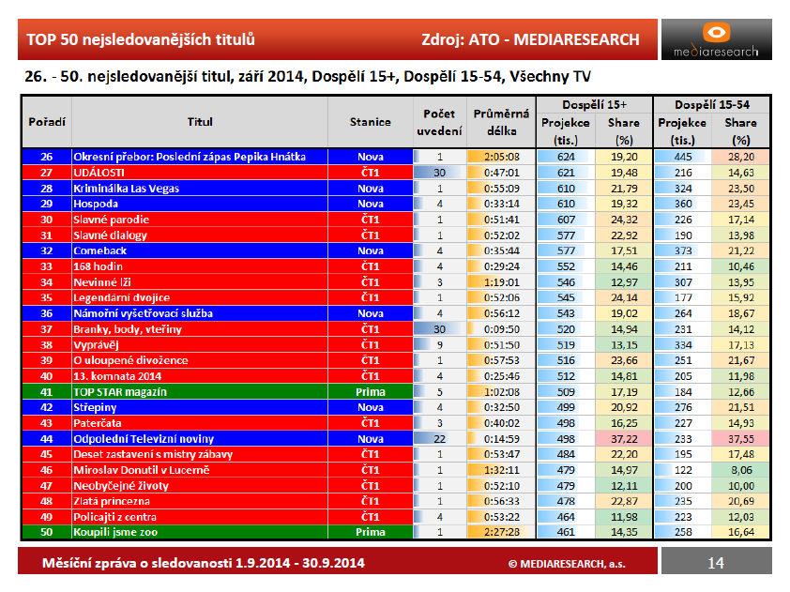
Task: Click the projection value '445'
Action: pos(683,157)
